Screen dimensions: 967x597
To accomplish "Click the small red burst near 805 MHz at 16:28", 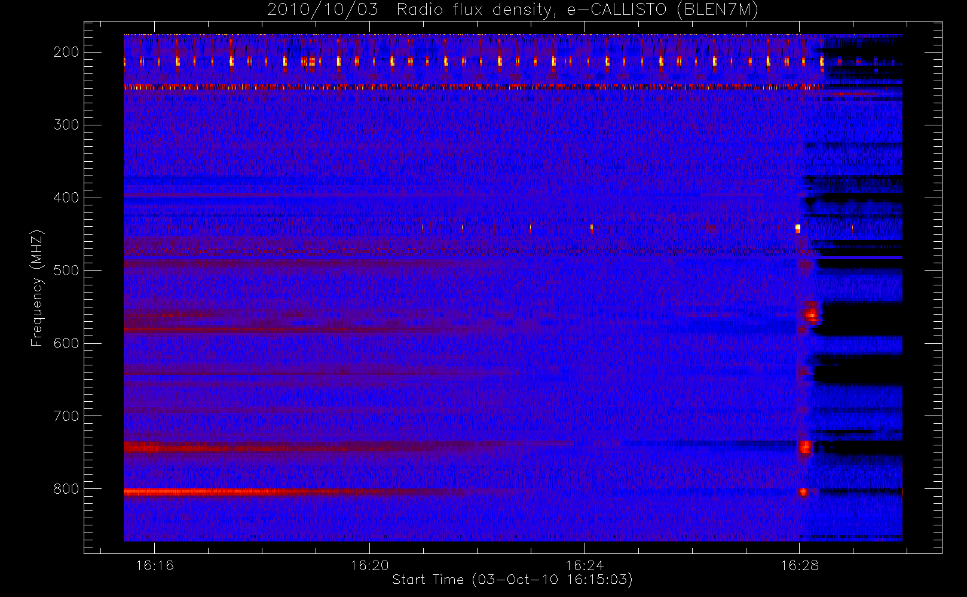I will [803, 492].
